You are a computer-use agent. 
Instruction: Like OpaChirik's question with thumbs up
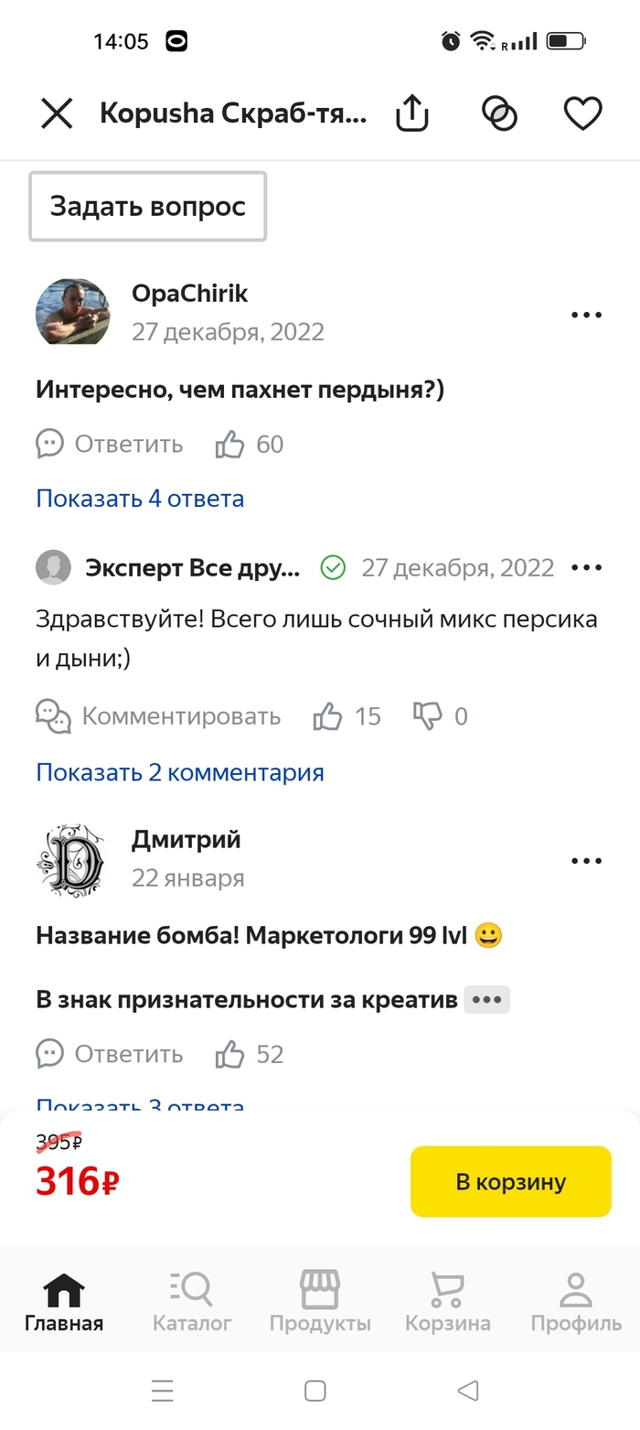(x=230, y=445)
